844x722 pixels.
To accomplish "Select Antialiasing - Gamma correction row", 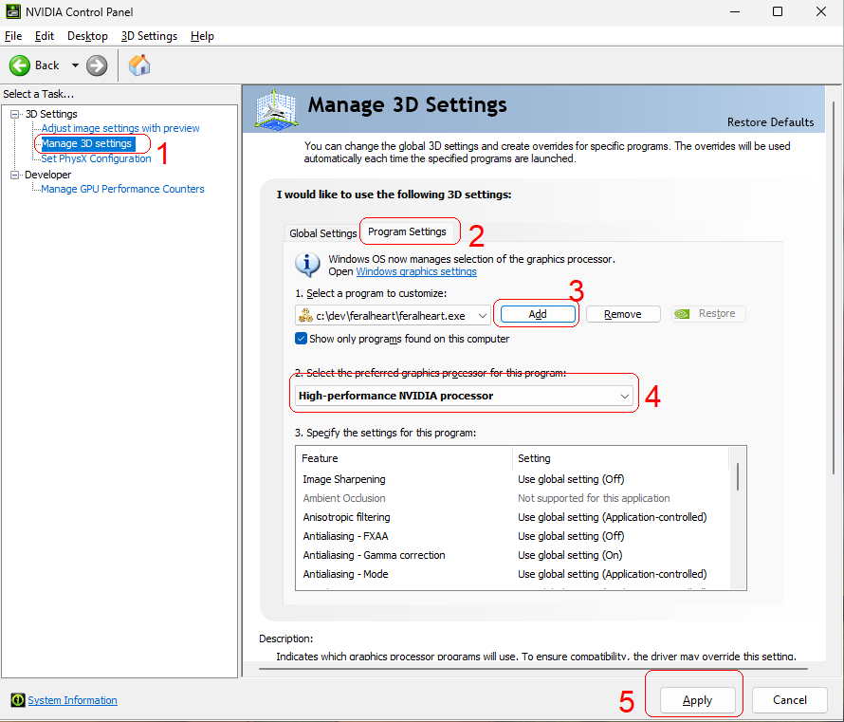I will tap(512, 555).
